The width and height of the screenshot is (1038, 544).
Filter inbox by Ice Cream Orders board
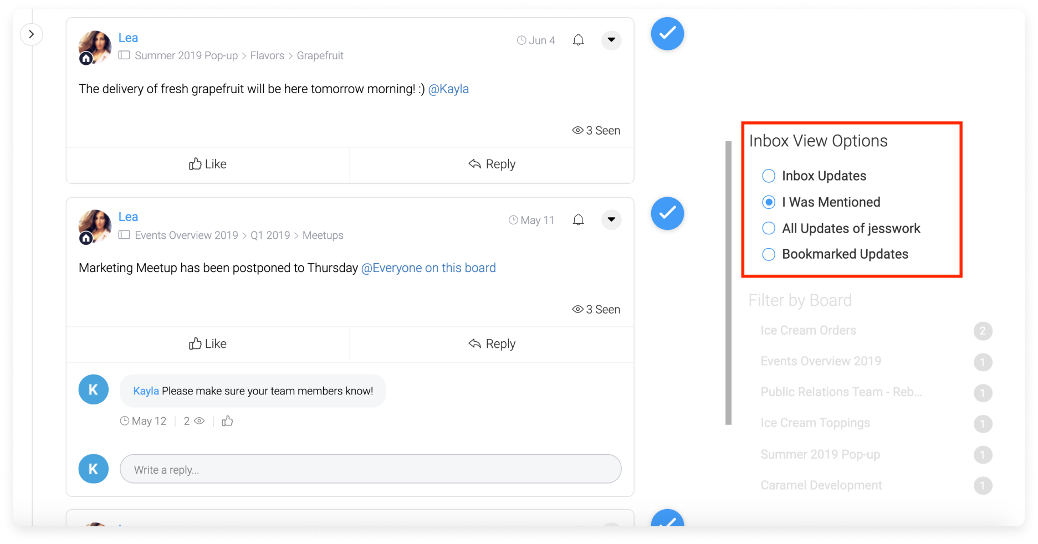pyautogui.click(x=808, y=331)
